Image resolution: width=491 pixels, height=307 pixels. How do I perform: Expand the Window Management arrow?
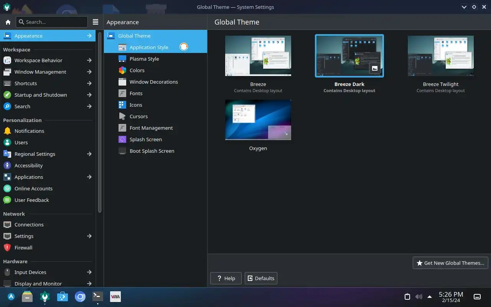click(x=89, y=72)
